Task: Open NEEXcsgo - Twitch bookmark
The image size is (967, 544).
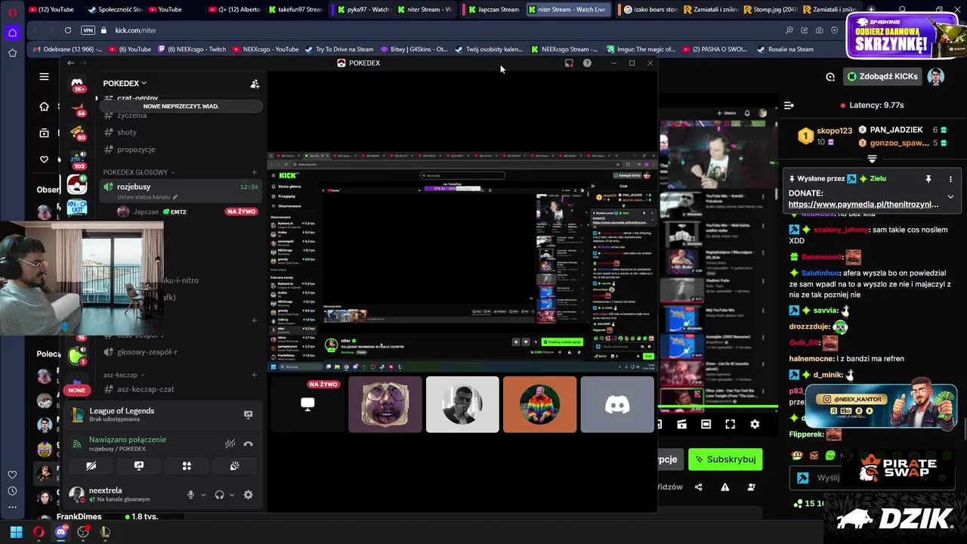Action: tap(192, 49)
